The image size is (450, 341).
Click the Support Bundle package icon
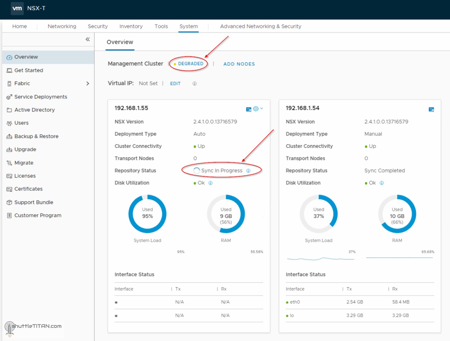[x=9, y=202]
